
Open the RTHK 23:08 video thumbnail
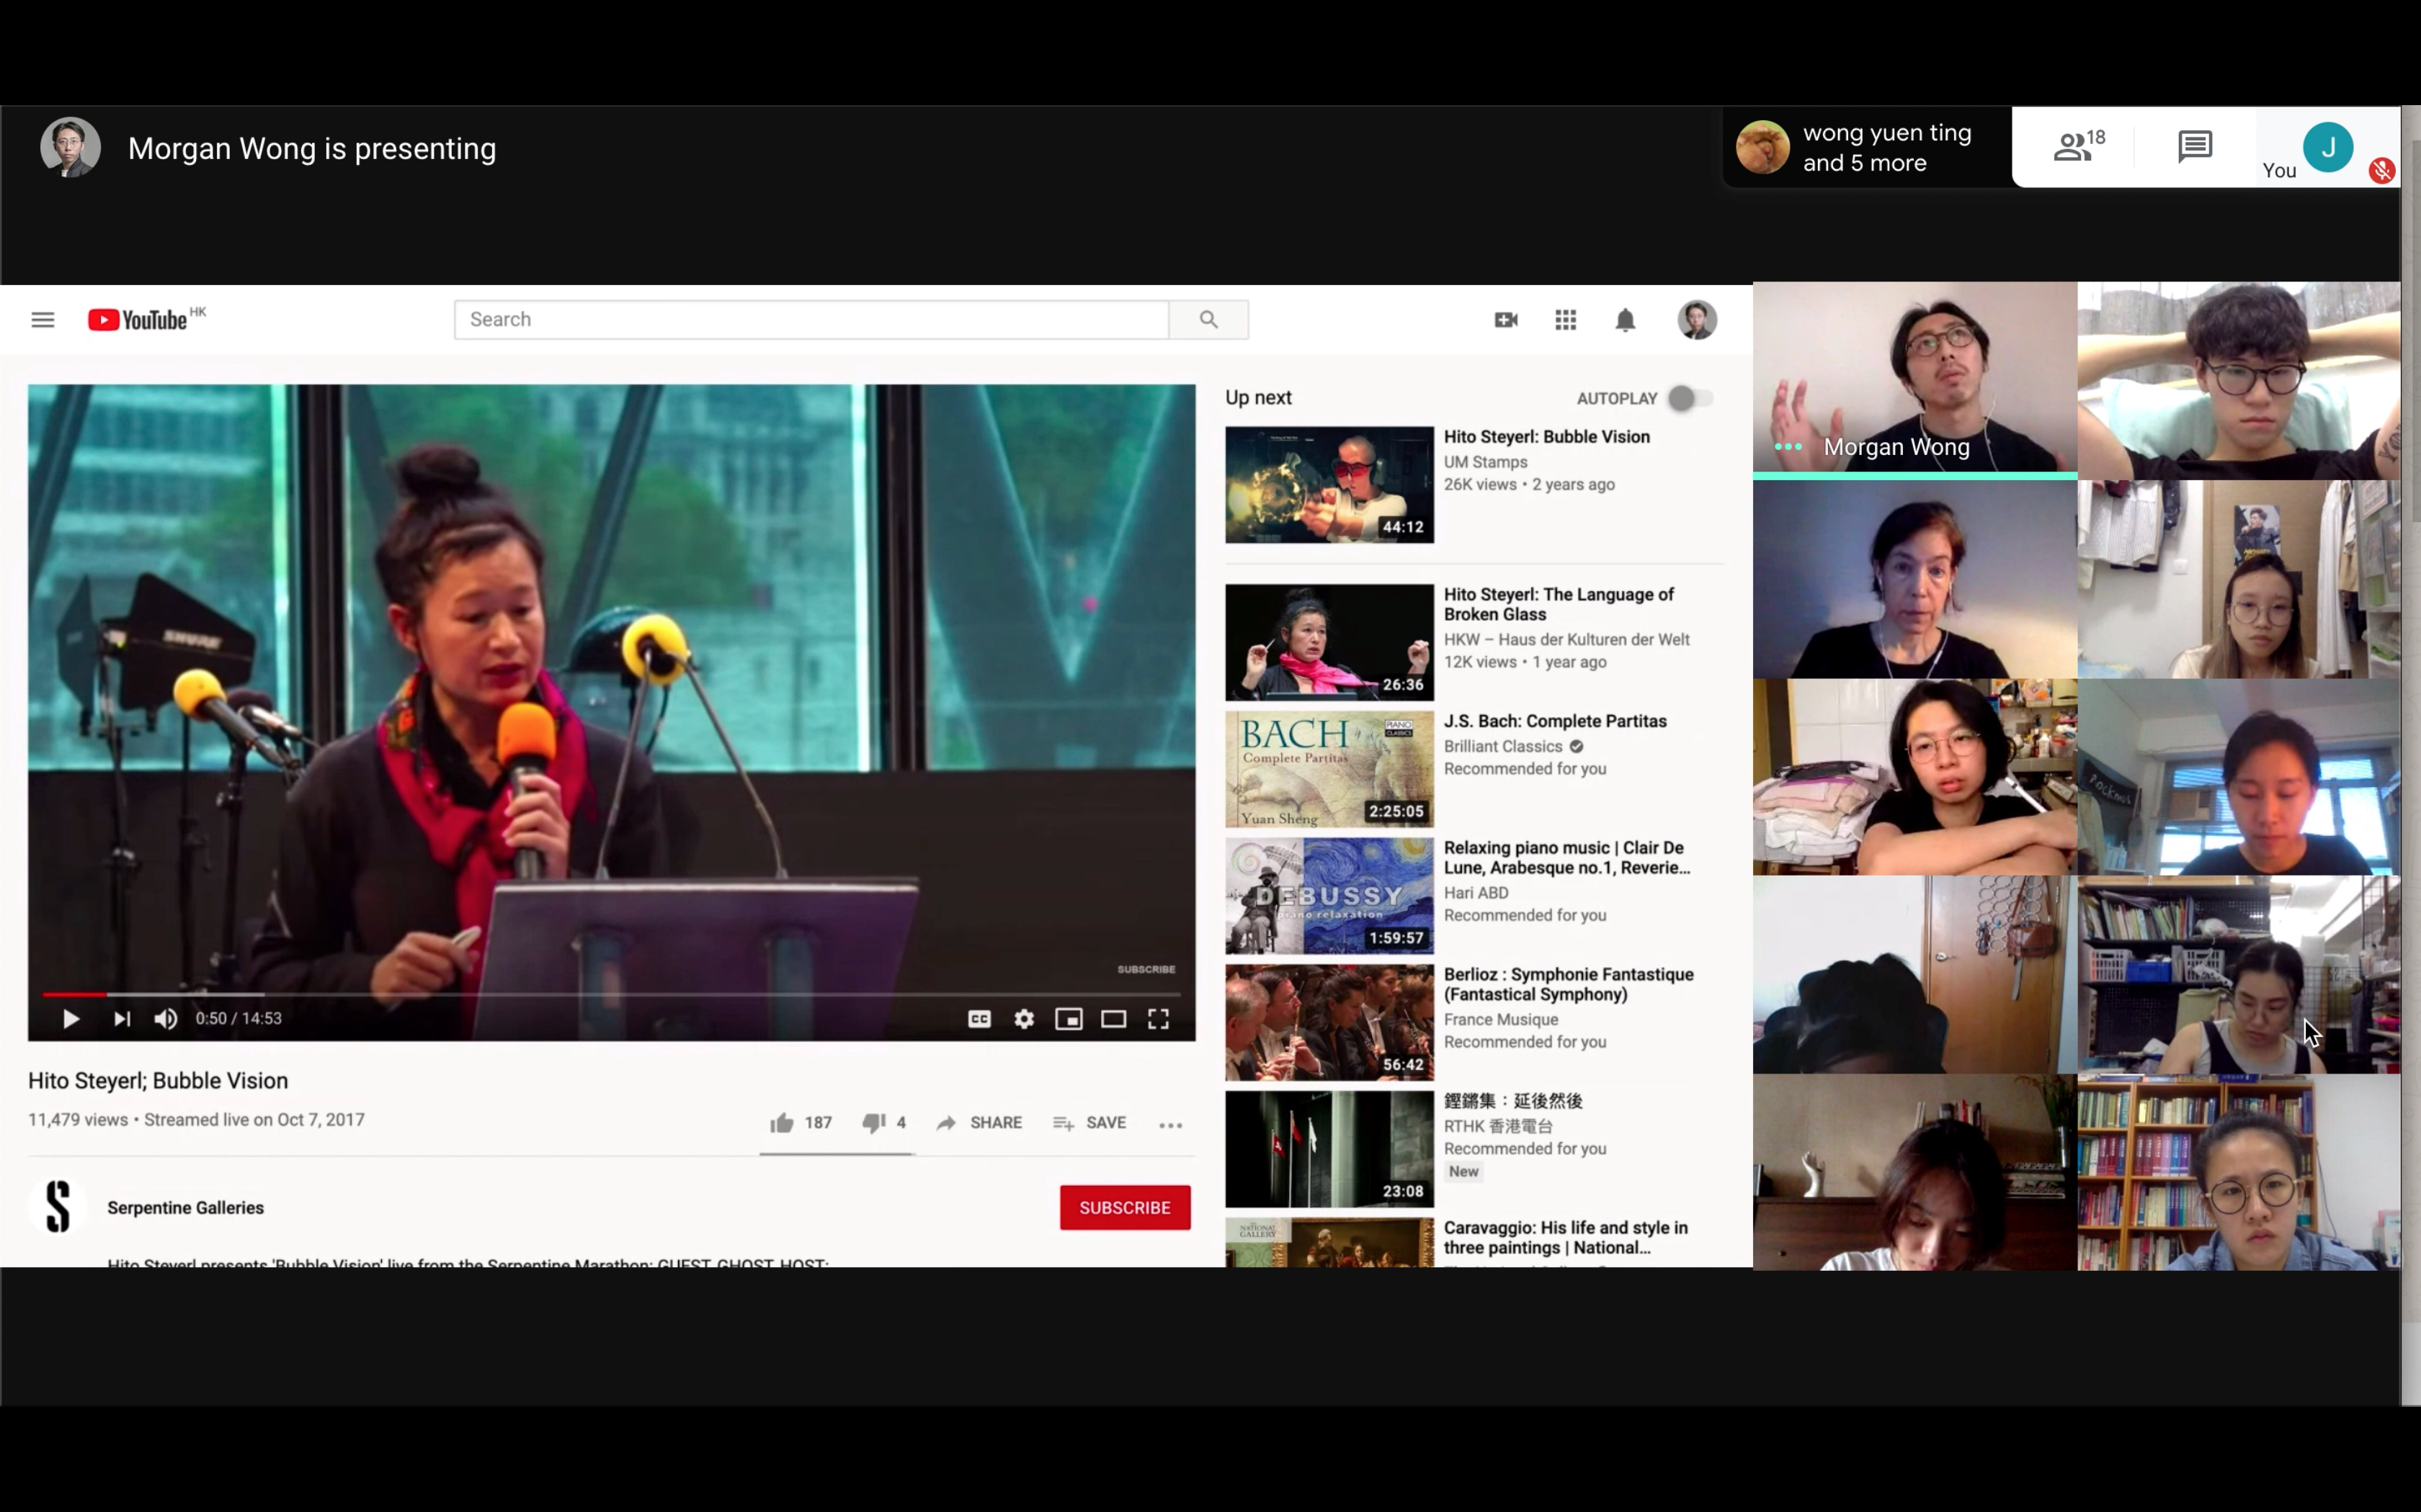[1329, 1149]
